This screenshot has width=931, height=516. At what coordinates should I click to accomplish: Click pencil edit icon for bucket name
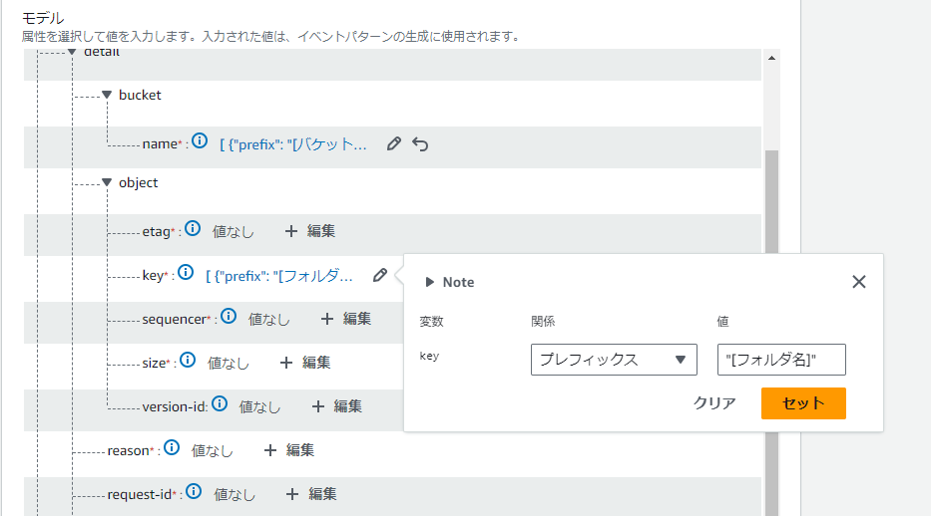point(394,144)
